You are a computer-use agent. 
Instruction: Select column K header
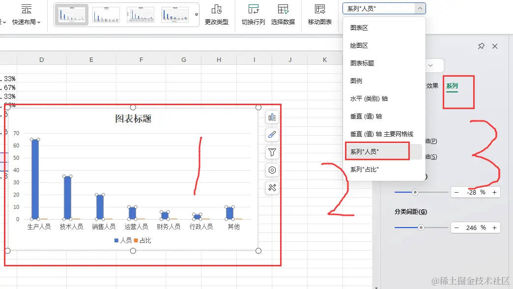[324, 60]
